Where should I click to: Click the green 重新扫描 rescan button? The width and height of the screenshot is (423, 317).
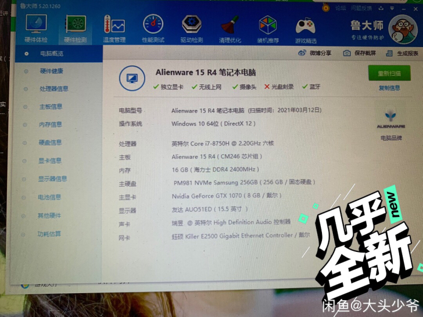(x=389, y=73)
